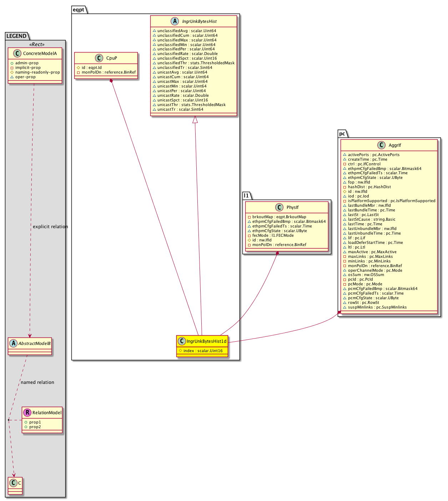The image size is (448, 501).
Task: Click the pink R icon of RelationModel
Action: [27, 412]
